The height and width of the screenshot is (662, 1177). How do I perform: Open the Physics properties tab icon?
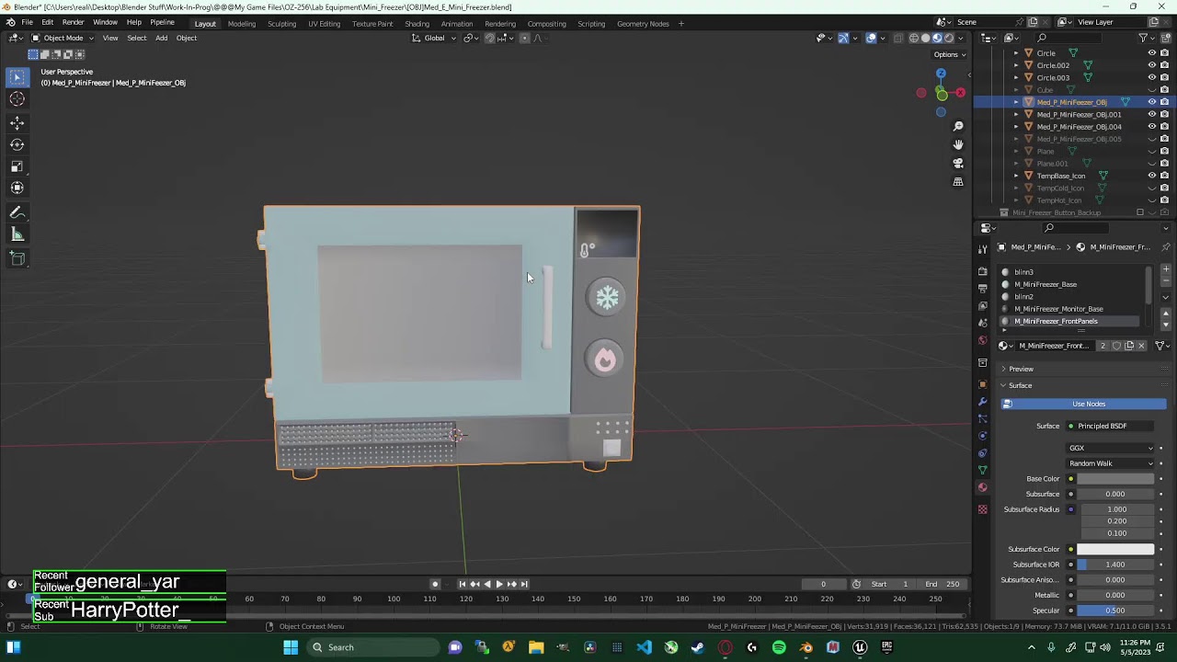pyautogui.click(x=982, y=436)
